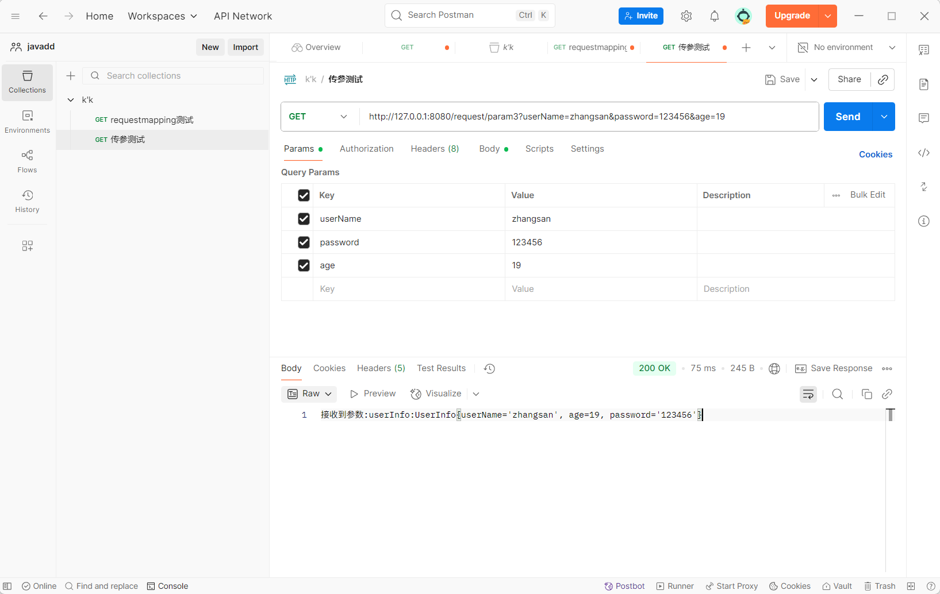The width and height of the screenshot is (940, 594).
Task: Open the tab list chevron
Action: (772, 48)
